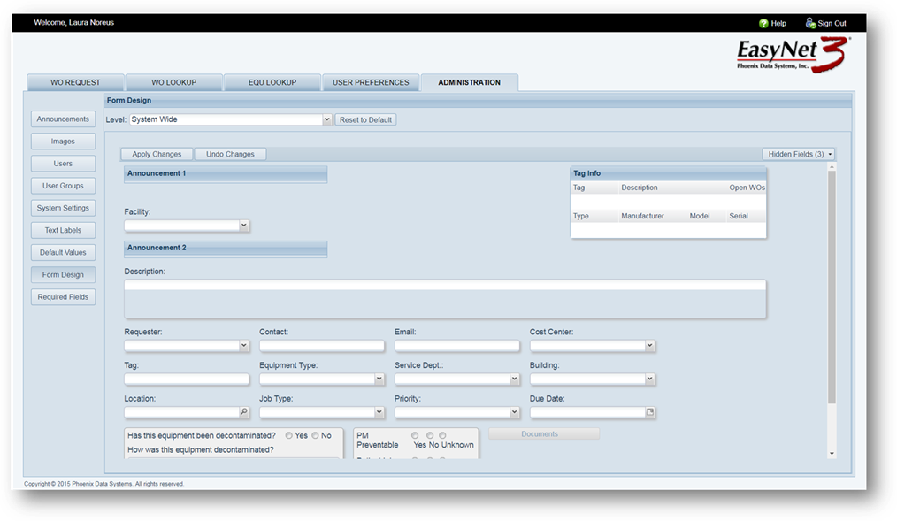This screenshot has height=521, width=897.
Task: Open the Facility dropdown
Action: pos(244,226)
